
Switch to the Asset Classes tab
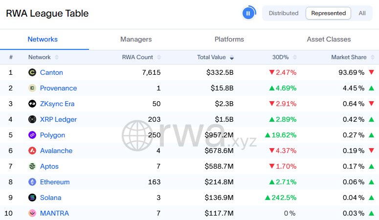point(329,39)
